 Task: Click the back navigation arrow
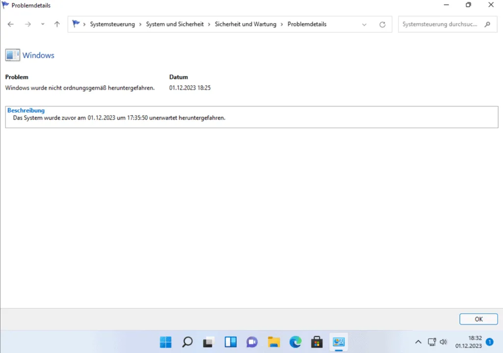[11, 24]
